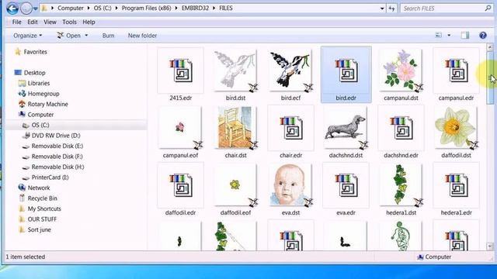Open the Organize dropdown

[28, 36]
